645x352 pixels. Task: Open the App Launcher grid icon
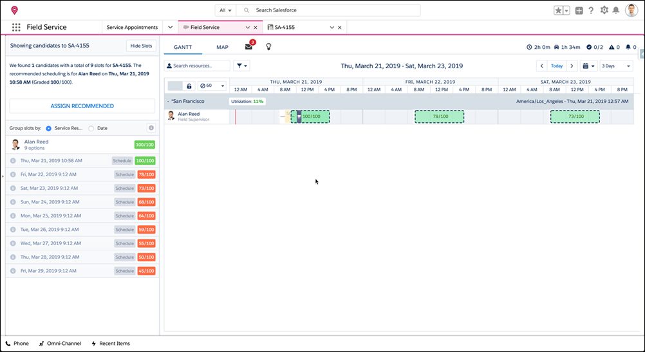(x=16, y=27)
